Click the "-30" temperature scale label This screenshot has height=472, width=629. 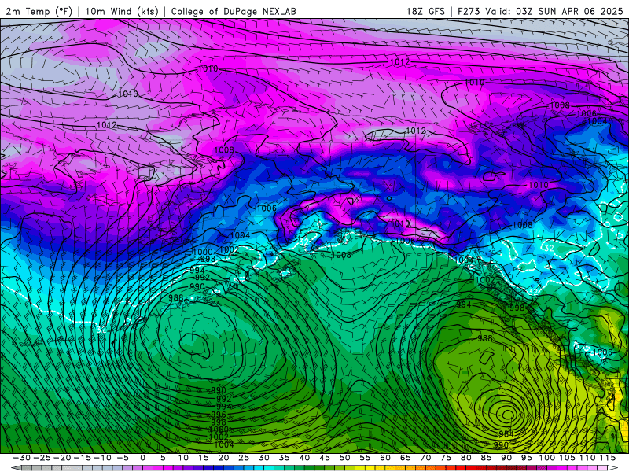tap(22, 458)
